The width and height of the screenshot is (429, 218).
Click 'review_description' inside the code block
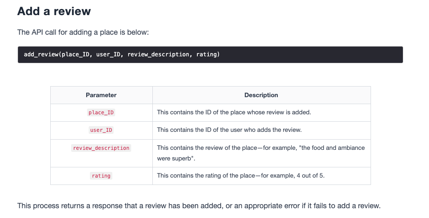158,54
